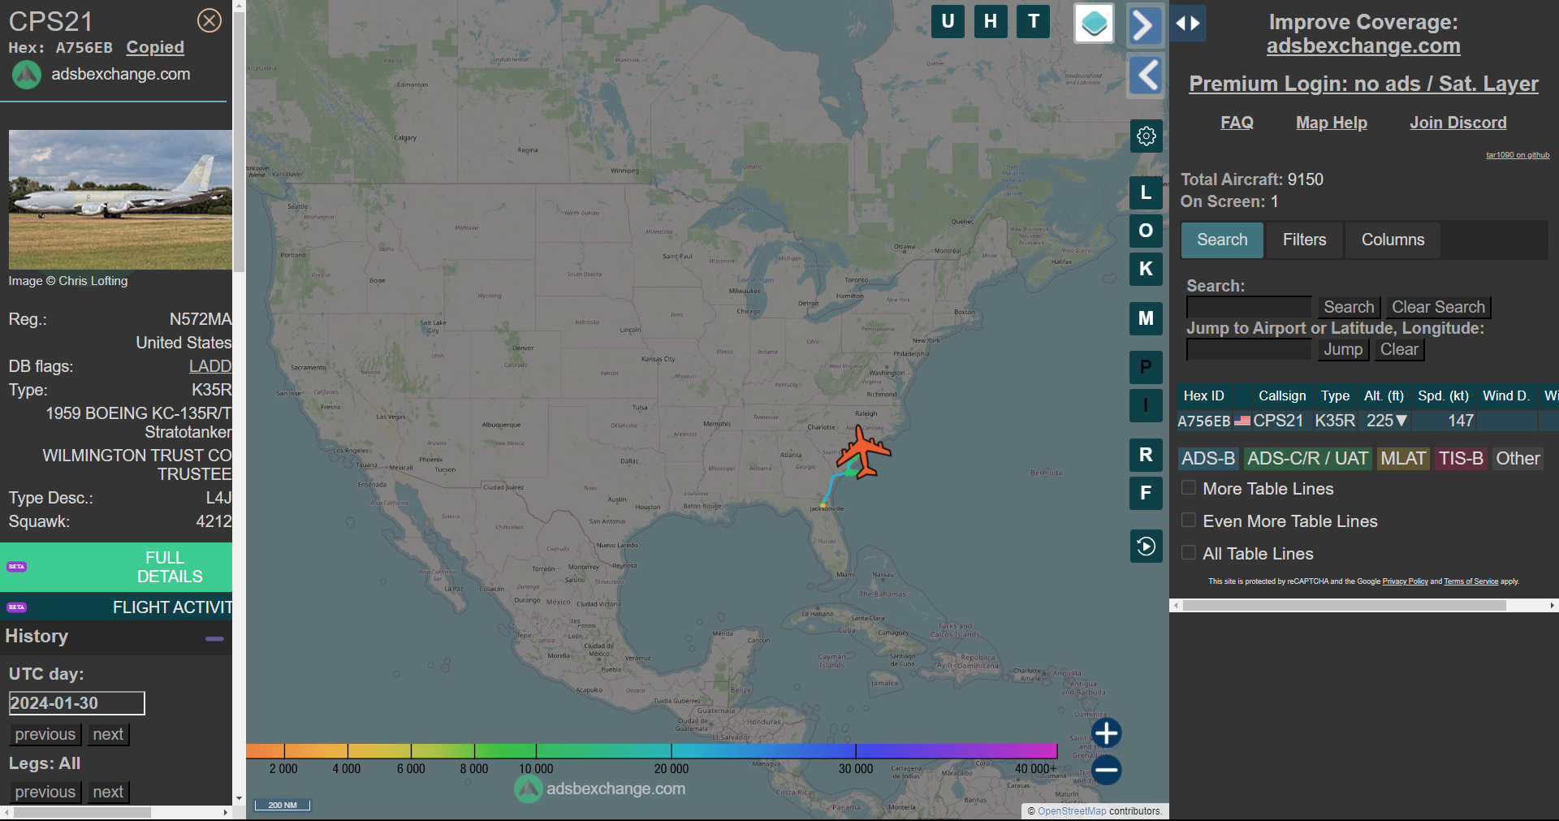This screenshot has width=1559, height=821.
Task: Click the replay history button
Action: (1147, 547)
